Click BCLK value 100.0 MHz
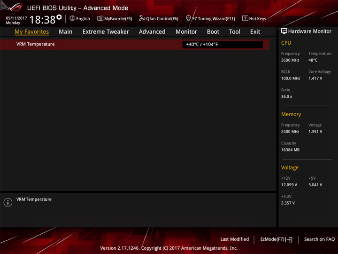Viewport: 338px width, 254px height. pos(291,79)
